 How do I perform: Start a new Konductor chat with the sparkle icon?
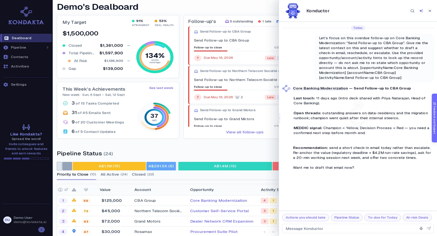click(x=421, y=11)
